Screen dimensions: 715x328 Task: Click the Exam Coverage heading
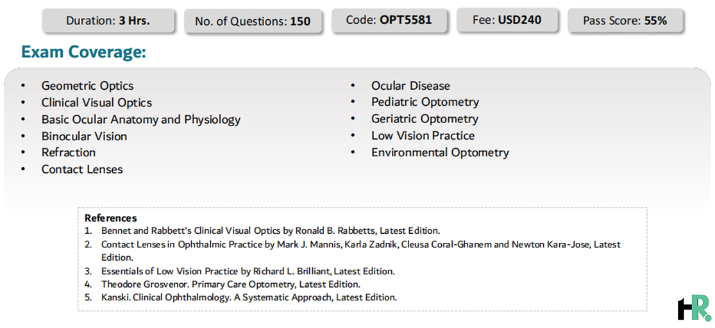pyautogui.click(x=83, y=53)
